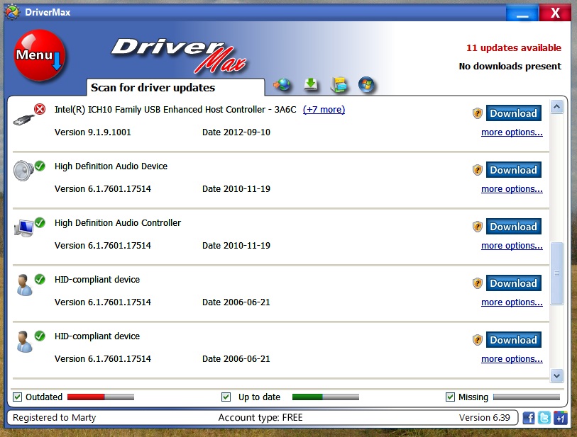Open more options for High Definition Audio Device
Viewport: 577px width, 437px height.
click(x=512, y=189)
